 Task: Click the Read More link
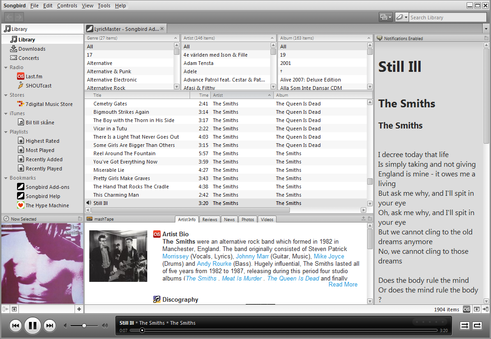tap(343, 285)
